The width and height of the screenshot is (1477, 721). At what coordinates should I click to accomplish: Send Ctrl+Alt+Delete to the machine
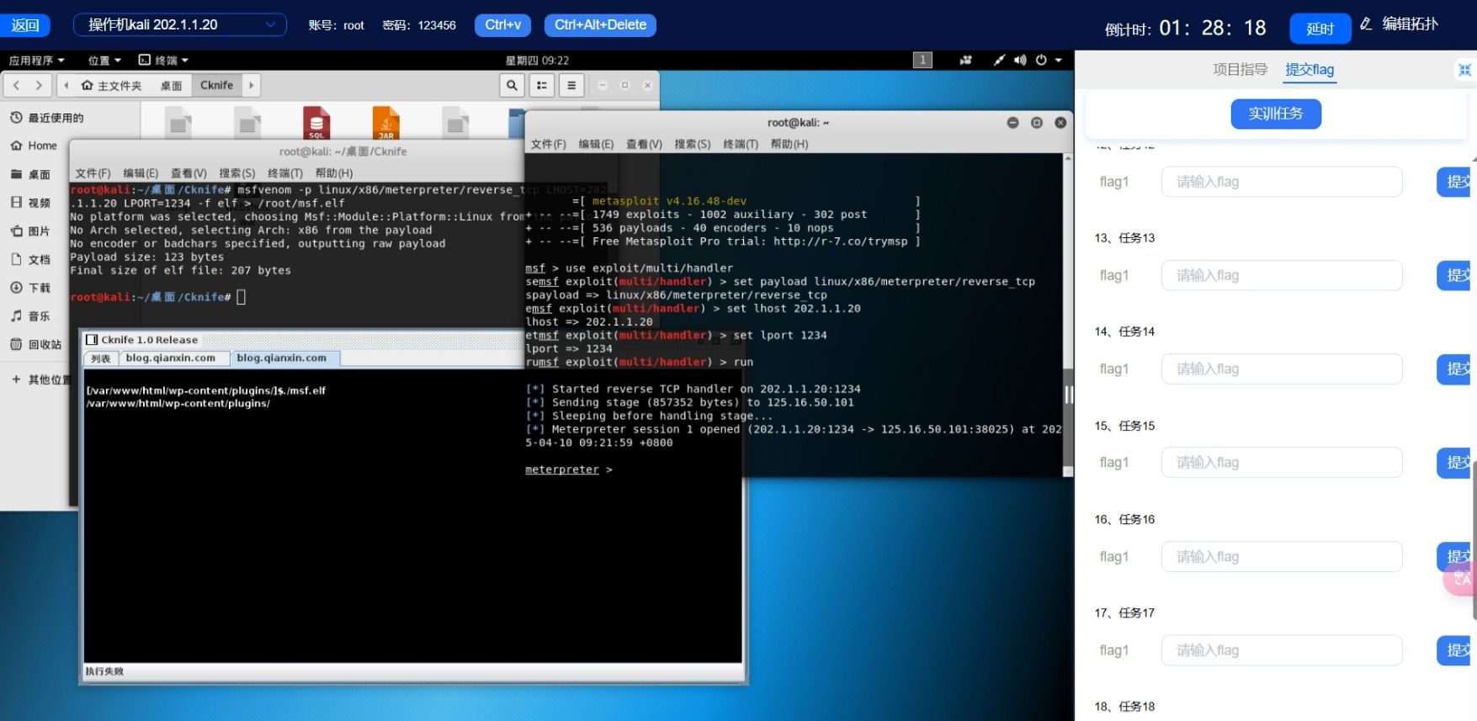(x=600, y=25)
